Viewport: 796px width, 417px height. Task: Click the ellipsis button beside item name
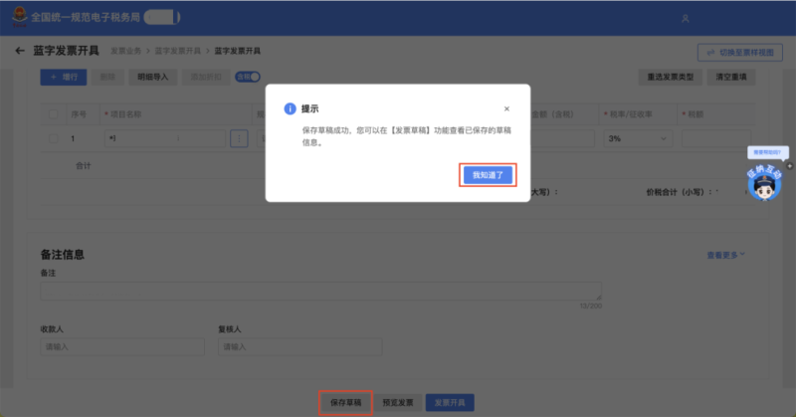[x=239, y=138]
